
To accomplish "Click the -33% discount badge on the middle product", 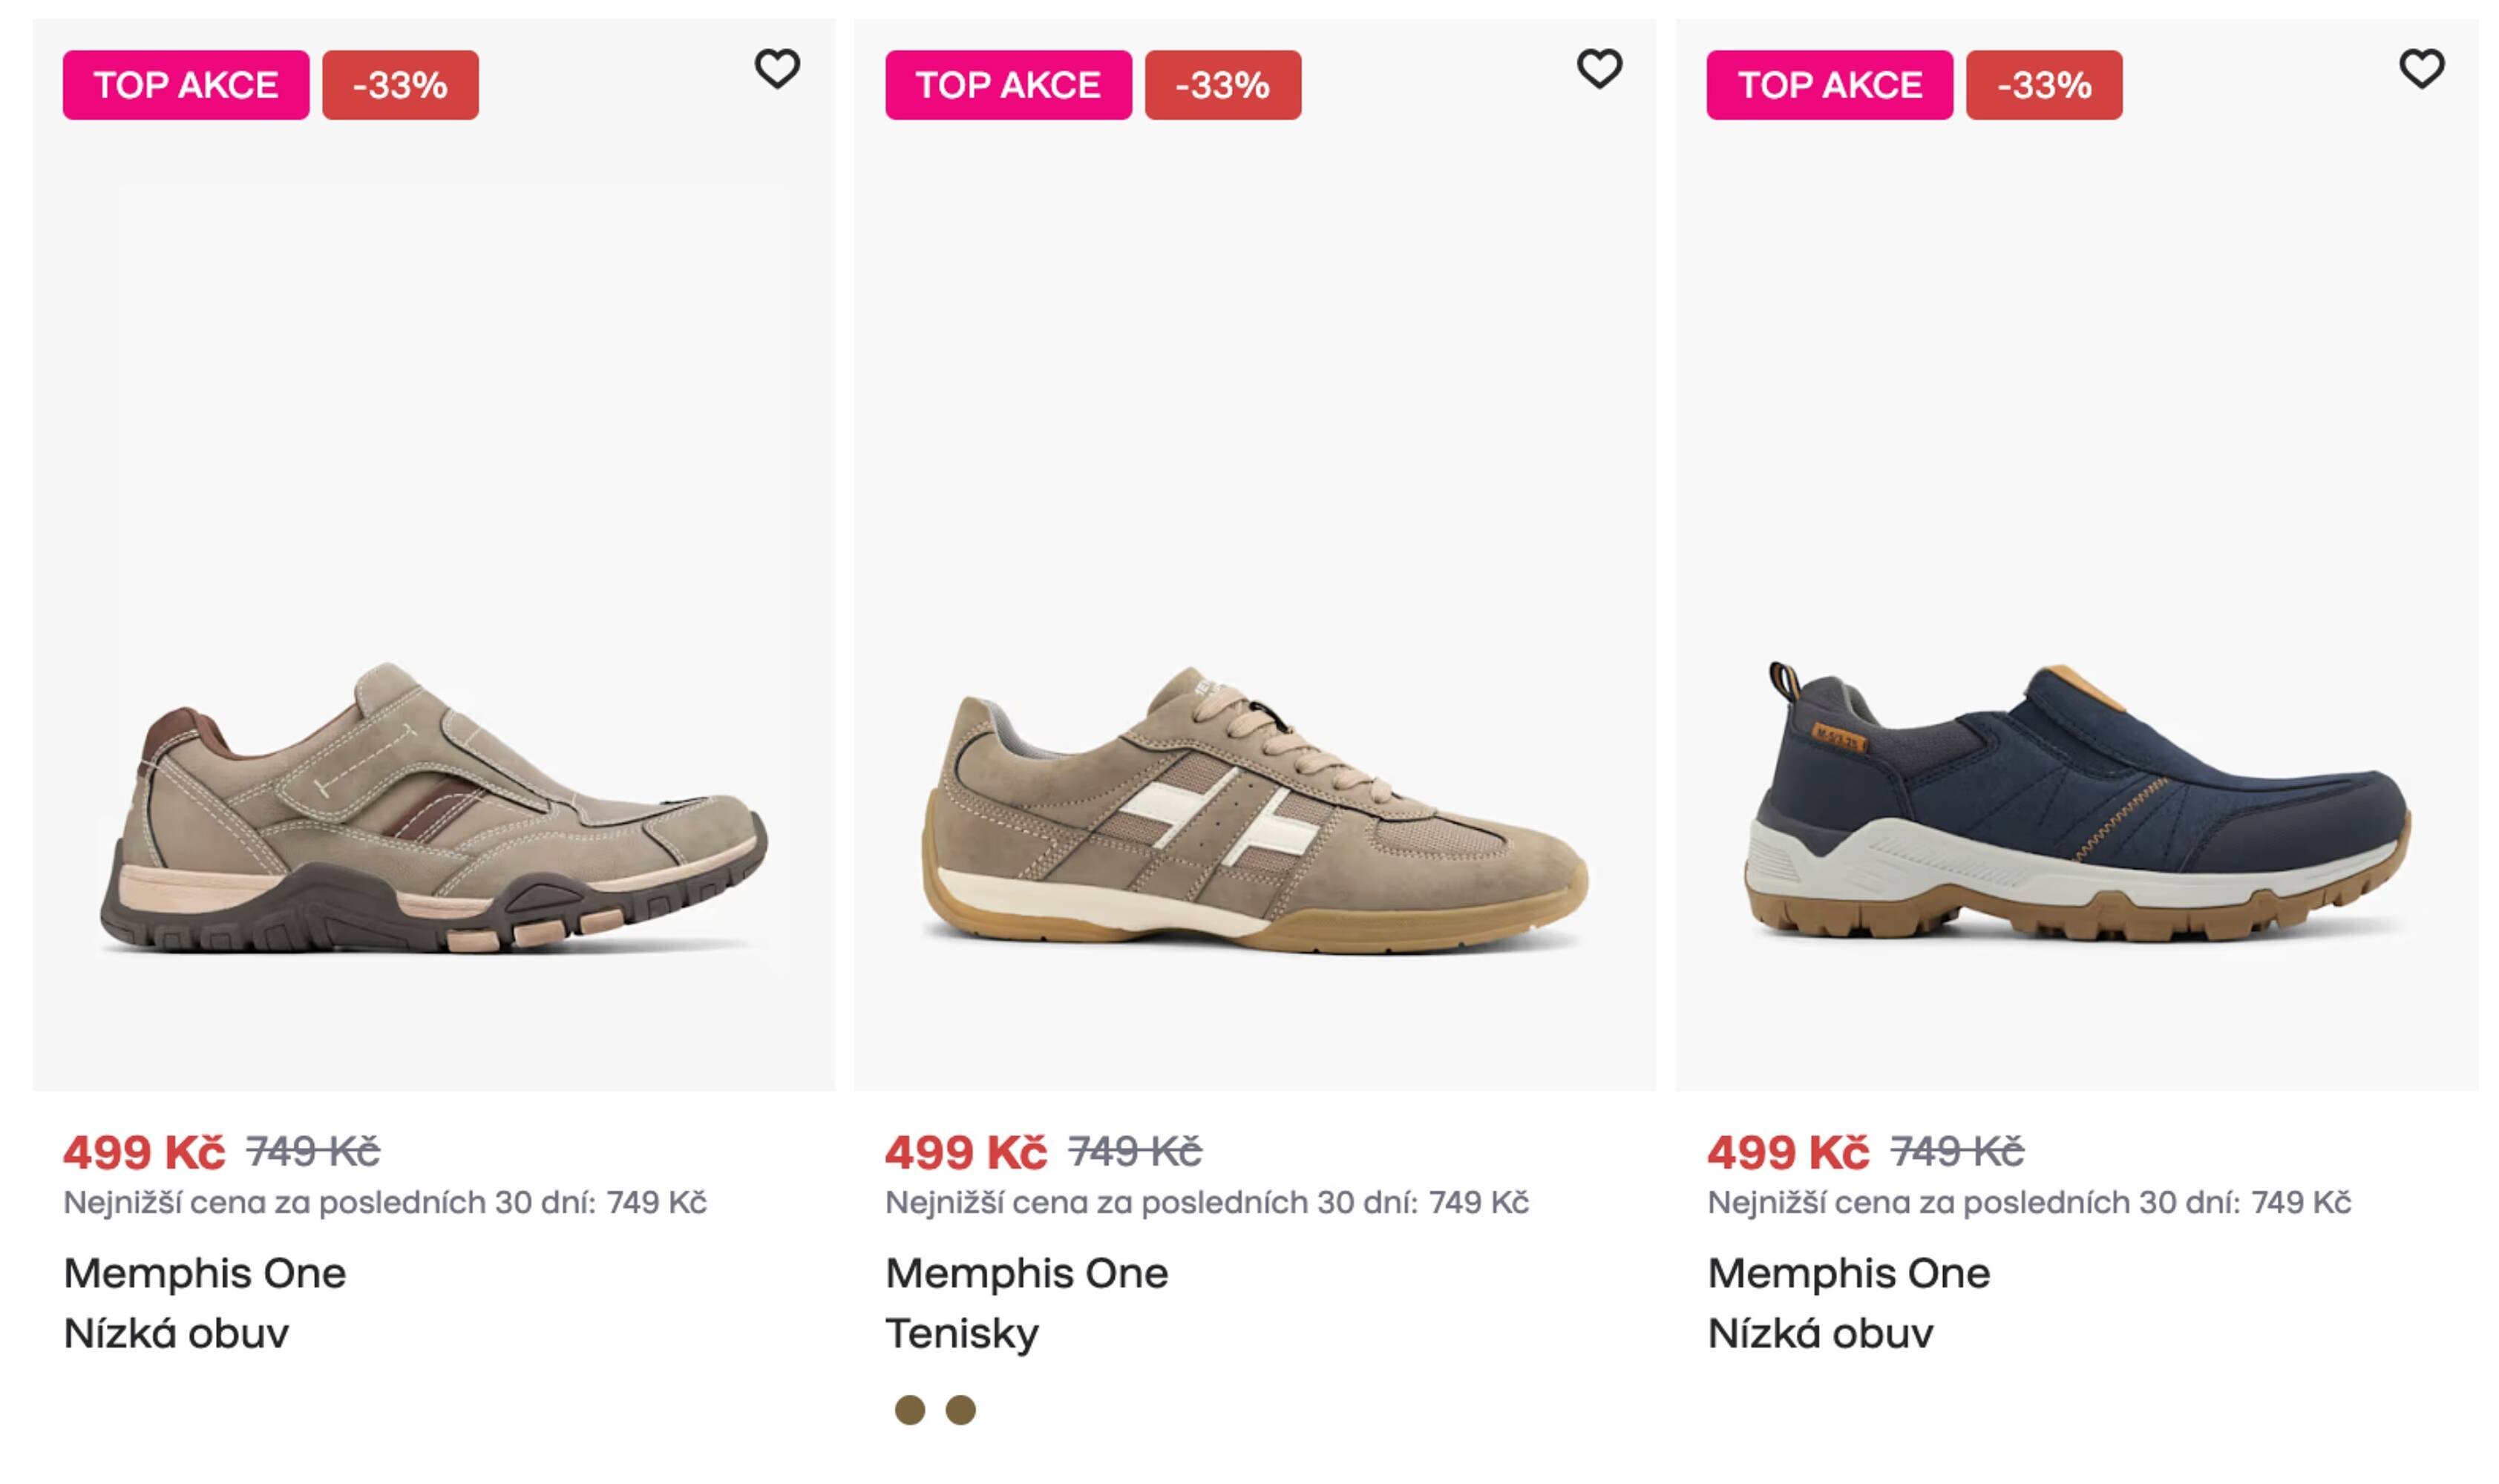I will point(1222,87).
